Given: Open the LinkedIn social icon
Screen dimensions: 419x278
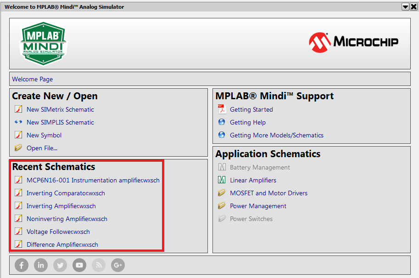Looking at the screenshot, I should click(x=41, y=265).
